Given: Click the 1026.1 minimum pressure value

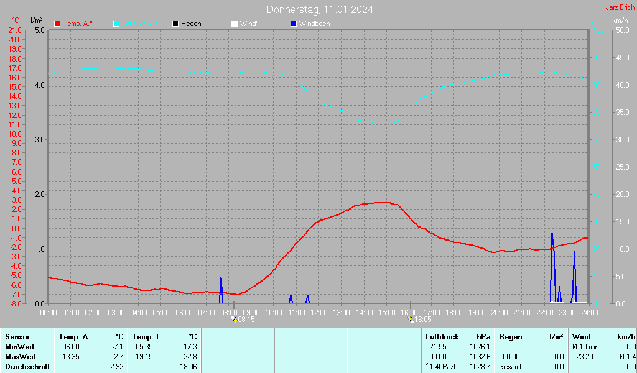Looking at the screenshot, I should point(480,347).
